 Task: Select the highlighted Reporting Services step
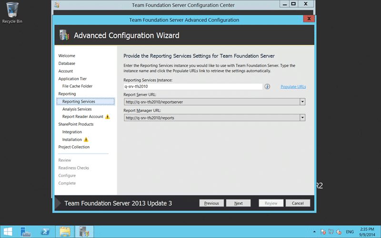click(x=86, y=101)
